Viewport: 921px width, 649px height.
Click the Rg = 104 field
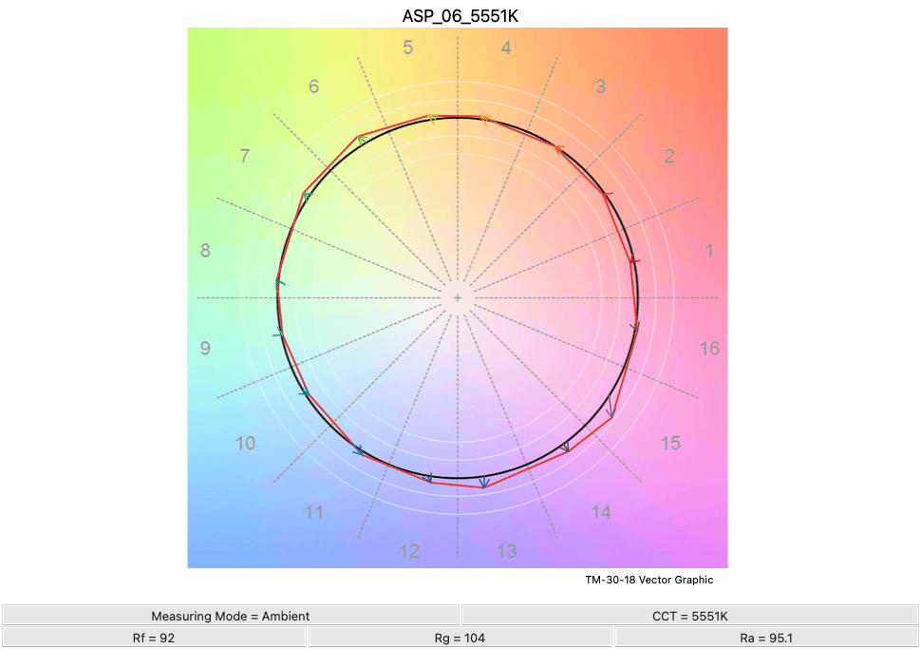point(460,638)
